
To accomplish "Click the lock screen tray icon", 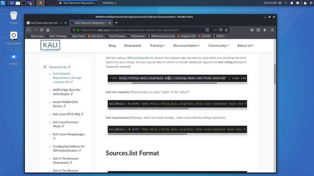I will [305, 3].
